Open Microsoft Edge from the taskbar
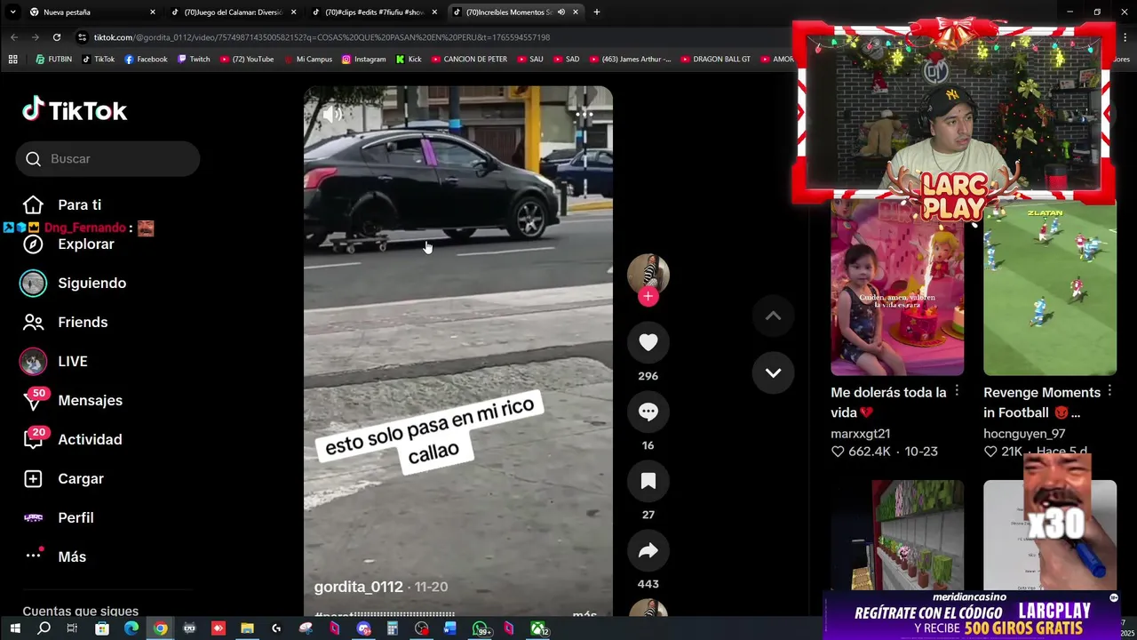Image resolution: width=1137 pixels, height=640 pixels. click(131, 628)
